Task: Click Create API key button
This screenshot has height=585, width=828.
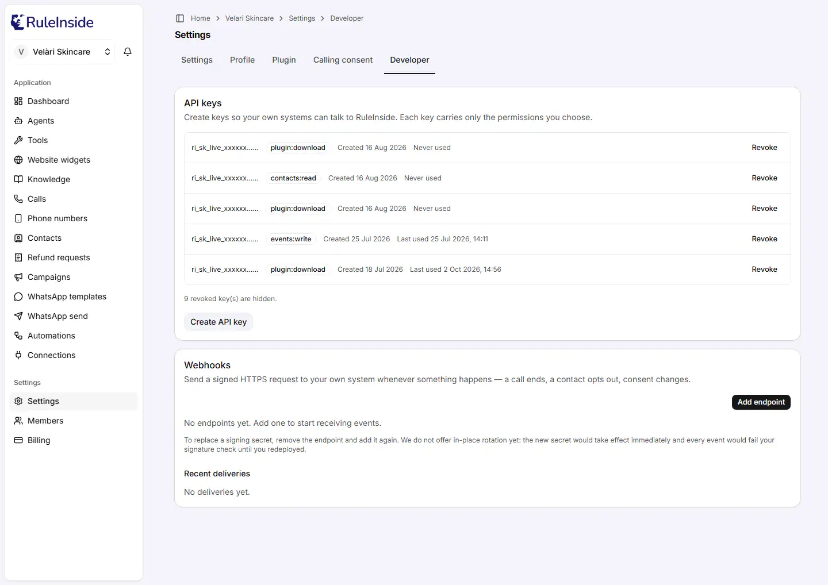Action: (218, 322)
